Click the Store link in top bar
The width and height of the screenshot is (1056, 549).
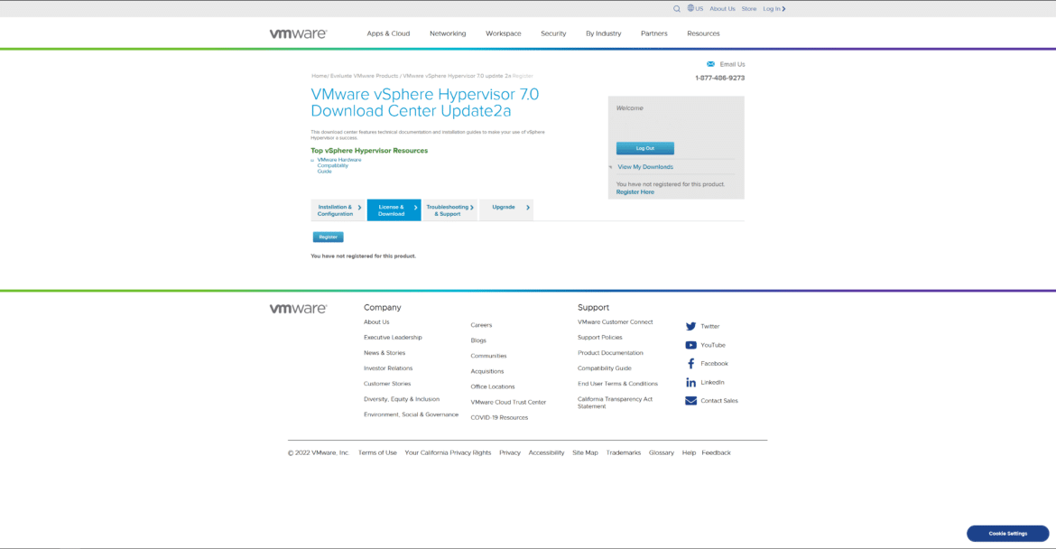[x=749, y=9]
